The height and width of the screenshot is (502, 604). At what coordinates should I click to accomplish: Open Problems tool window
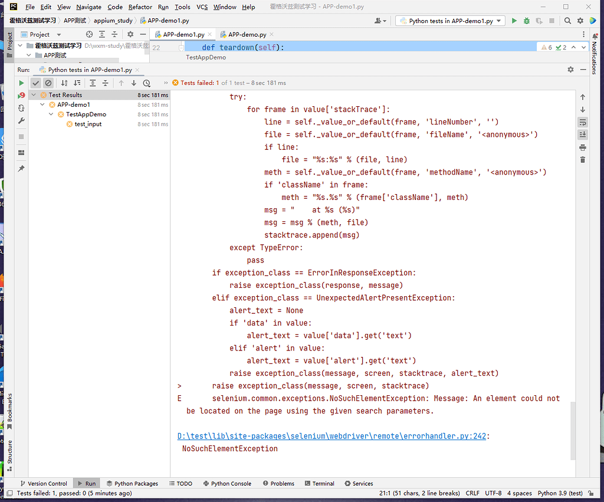278,483
